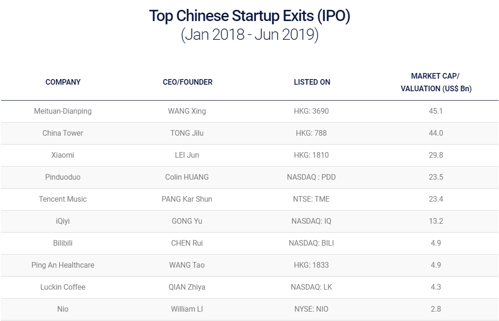The width and height of the screenshot is (499, 321).
Task: Click the HKG: 3690 ticker
Action: 311,111
